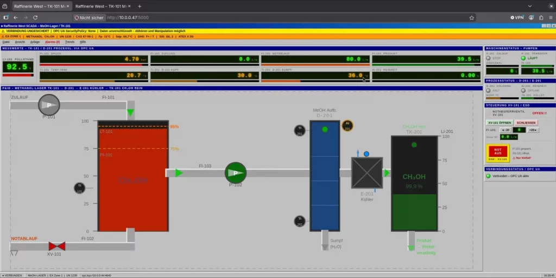
Task: Click the D-201 Kolonne KALT status lamp
Action: pos(488,91)
